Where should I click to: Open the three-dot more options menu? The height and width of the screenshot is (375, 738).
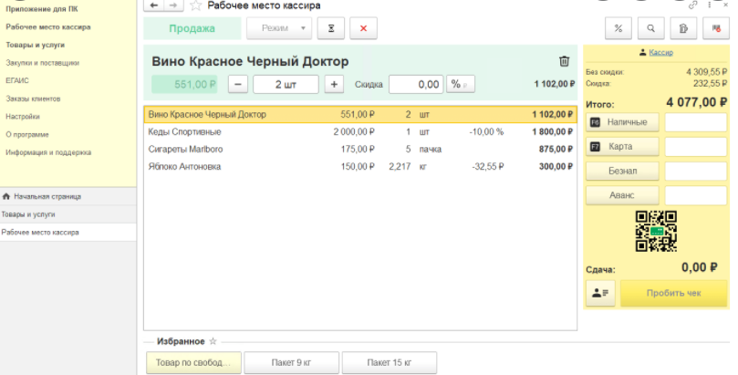[x=710, y=5]
